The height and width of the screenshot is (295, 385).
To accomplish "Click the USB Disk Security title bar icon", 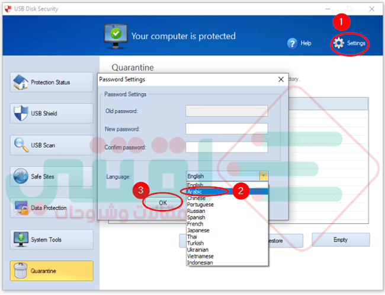I will tap(8, 9).
